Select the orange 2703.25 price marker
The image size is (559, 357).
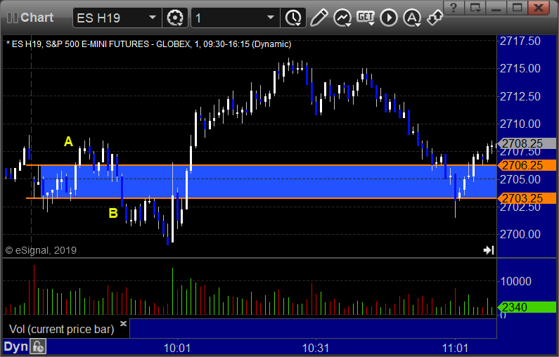pos(527,198)
